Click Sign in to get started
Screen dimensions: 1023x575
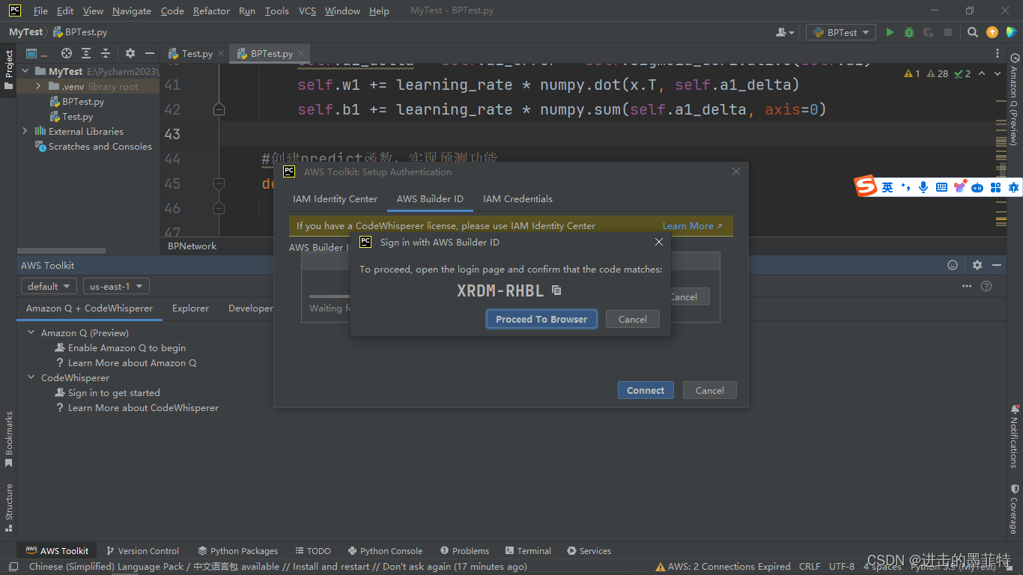(x=114, y=392)
